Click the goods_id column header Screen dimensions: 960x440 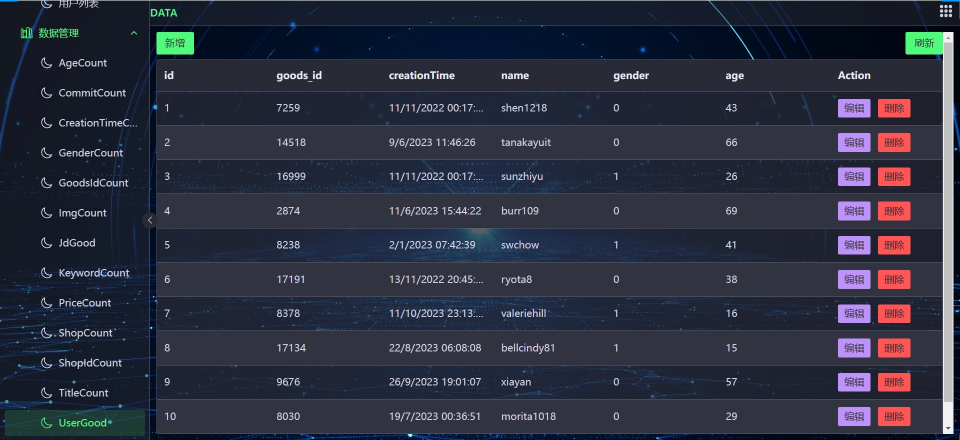tap(299, 75)
